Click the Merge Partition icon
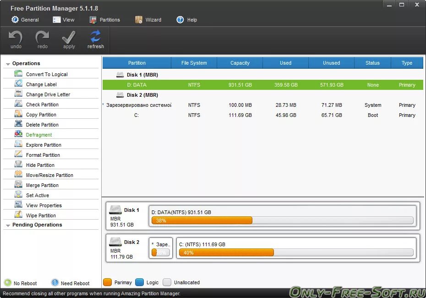The height and width of the screenshot is (298, 426). (x=18, y=184)
